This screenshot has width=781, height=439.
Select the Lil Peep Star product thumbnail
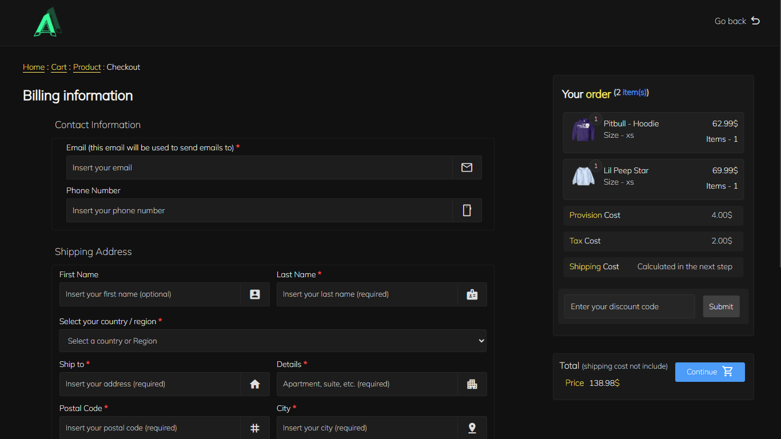coord(583,177)
